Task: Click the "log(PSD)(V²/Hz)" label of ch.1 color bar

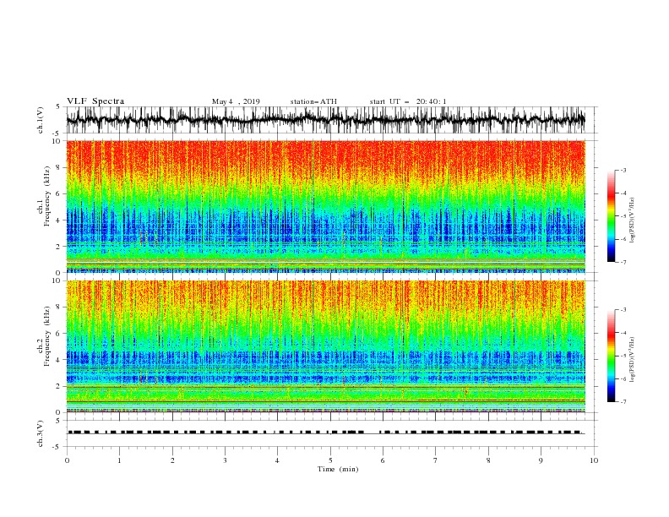Action: pyautogui.click(x=632, y=221)
